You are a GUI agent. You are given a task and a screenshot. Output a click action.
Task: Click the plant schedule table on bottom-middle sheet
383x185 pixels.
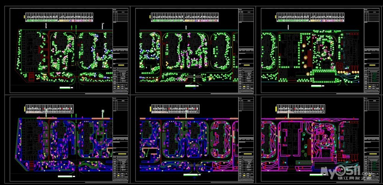[x=185, y=109]
